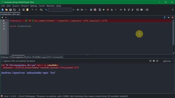This screenshot has height=98, width=175.
Task: Open the Options dropdown in Exceptions panel
Action: pos(168,61)
